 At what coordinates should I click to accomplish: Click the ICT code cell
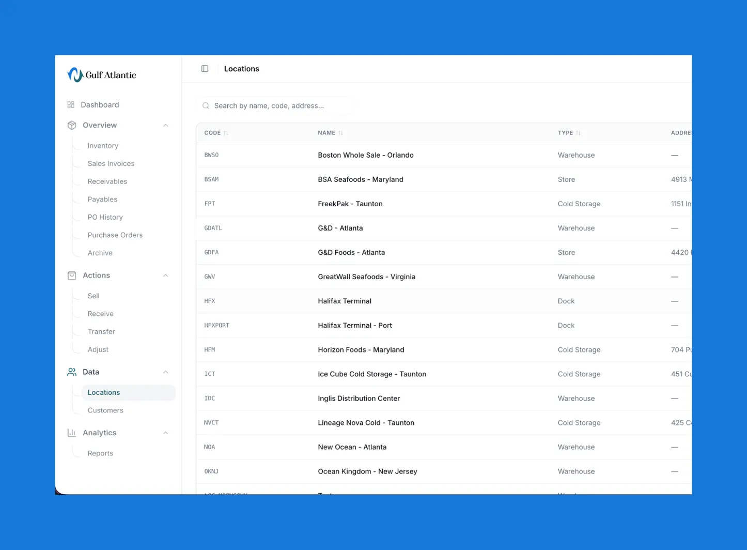point(210,374)
